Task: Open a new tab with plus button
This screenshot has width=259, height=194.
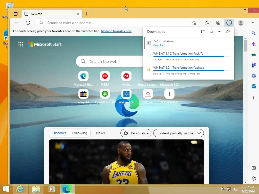Action: [x=87, y=14]
